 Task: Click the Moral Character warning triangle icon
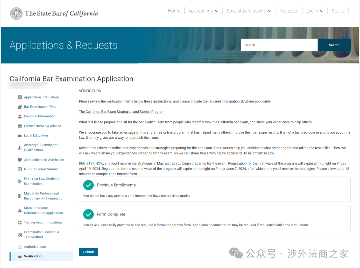[x=20, y=211]
